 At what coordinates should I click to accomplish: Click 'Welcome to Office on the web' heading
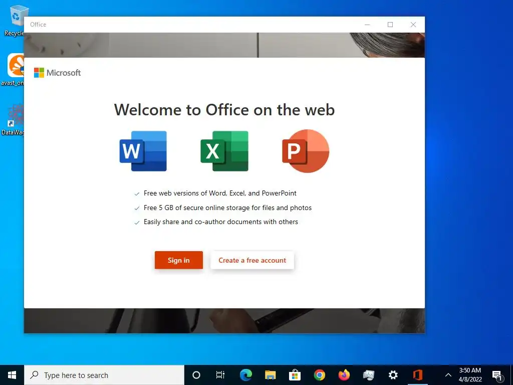tap(224, 110)
